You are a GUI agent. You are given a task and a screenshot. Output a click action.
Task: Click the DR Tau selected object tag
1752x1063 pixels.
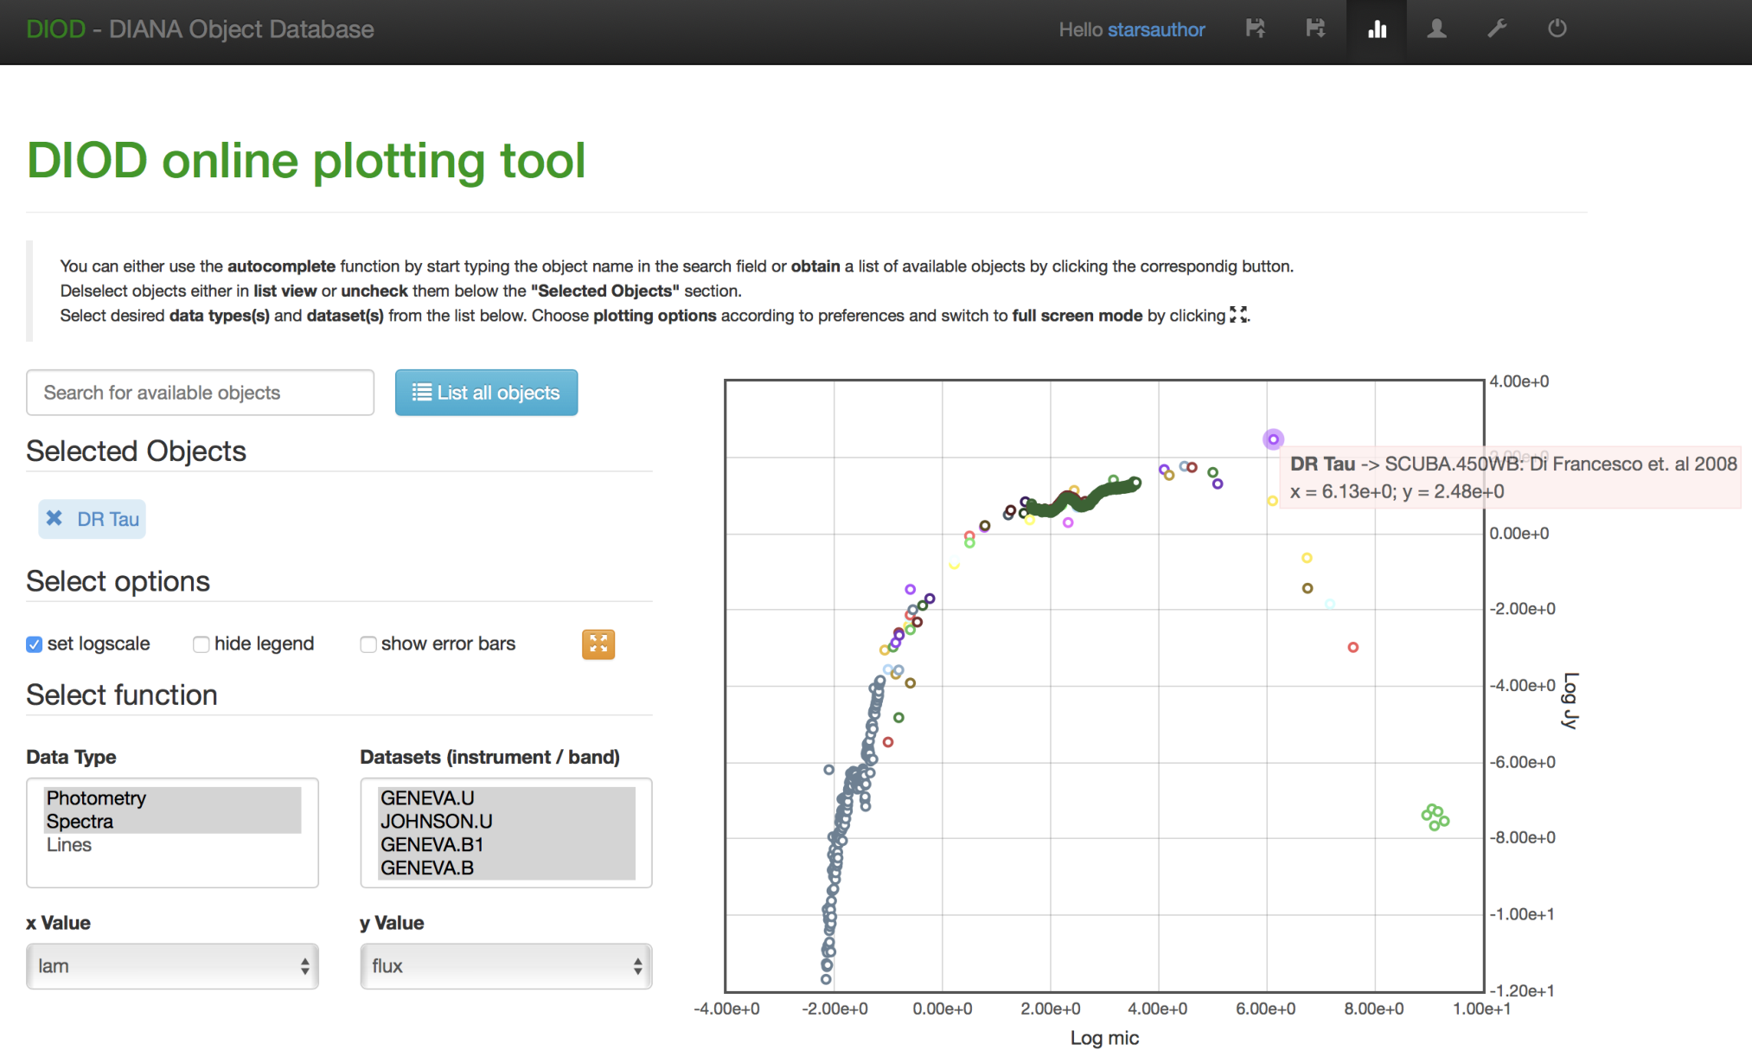click(92, 519)
